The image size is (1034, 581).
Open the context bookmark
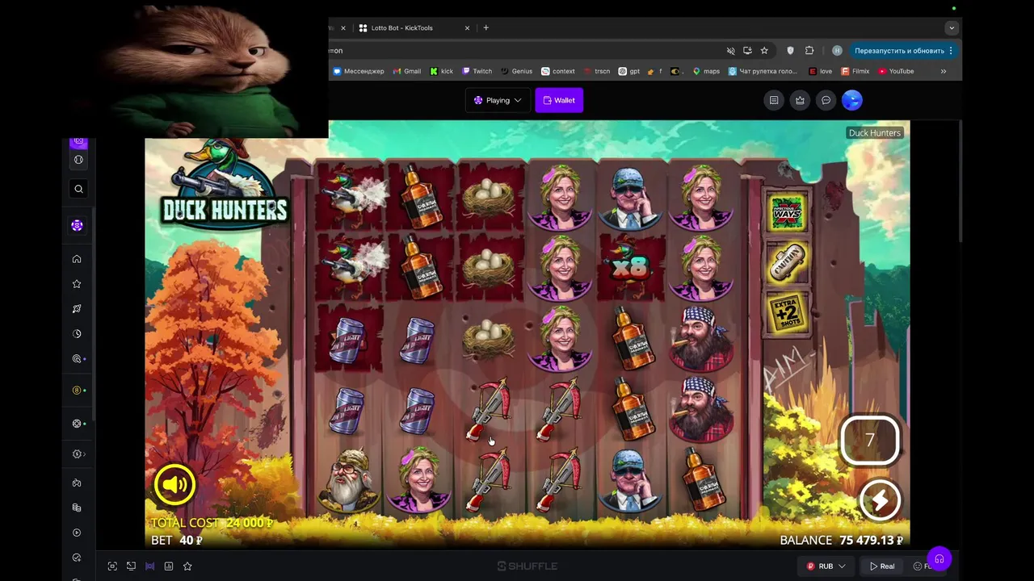pyautogui.click(x=557, y=71)
